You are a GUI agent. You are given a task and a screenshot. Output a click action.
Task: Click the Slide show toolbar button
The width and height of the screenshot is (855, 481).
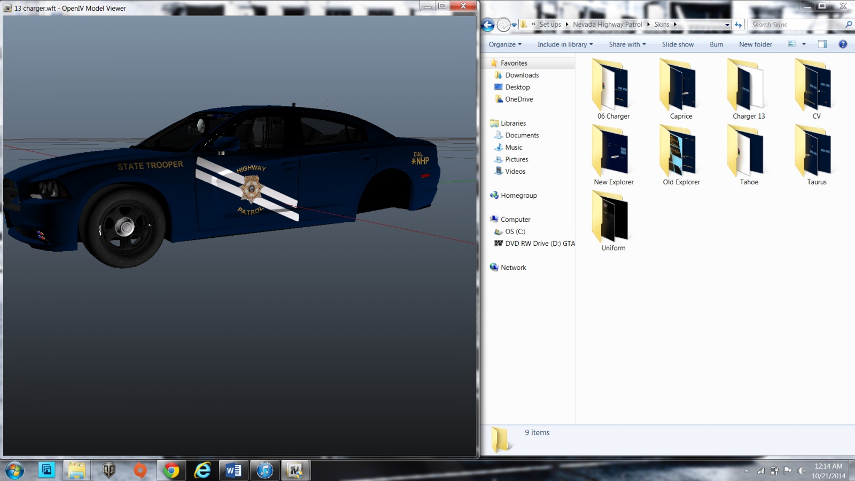[678, 44]
